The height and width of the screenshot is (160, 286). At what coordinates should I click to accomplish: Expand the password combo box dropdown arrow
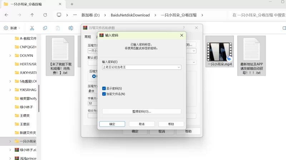tap(179, 67)
